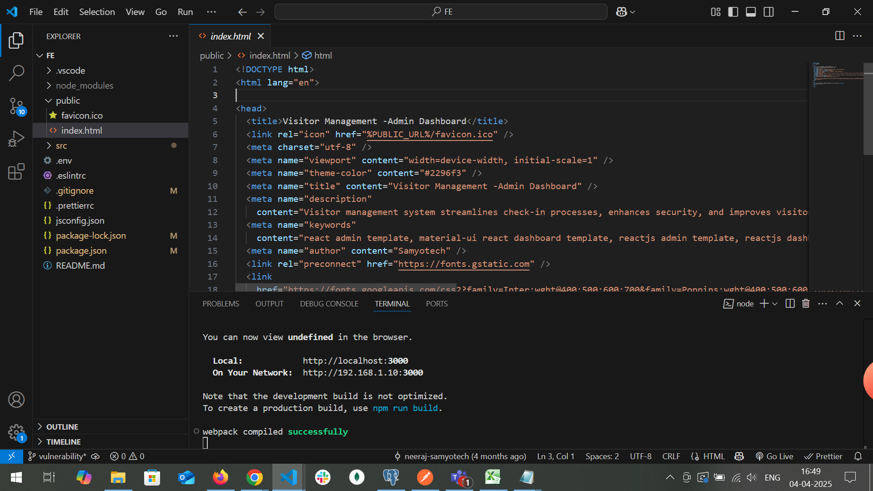Toggle the primary side bar visibility
This screenshot has height=491, width=873.
coord(733,12)
